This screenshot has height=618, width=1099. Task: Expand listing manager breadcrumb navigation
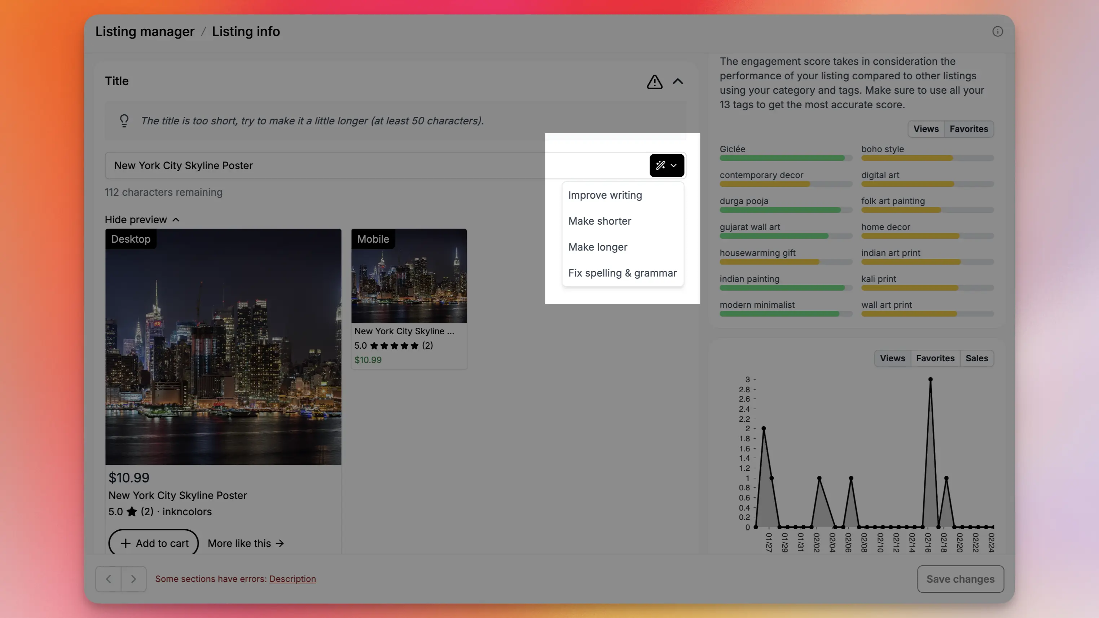coord(144,31)
